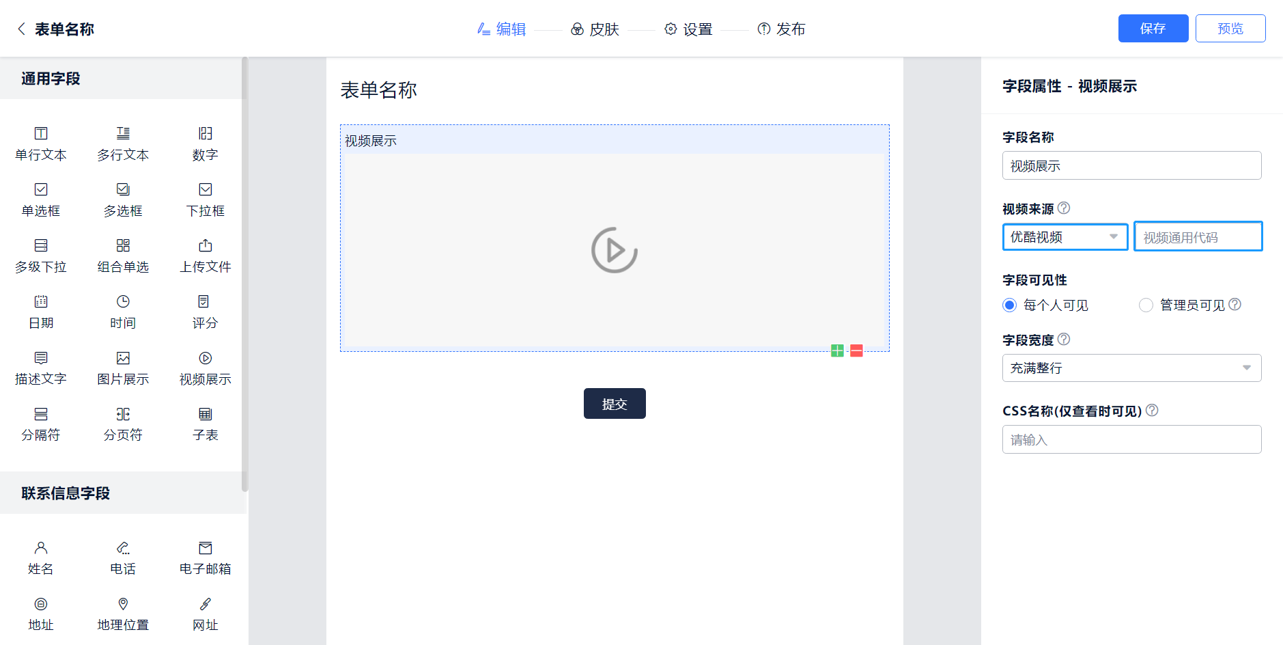This screenshot has width=1283, height=645.
Task: Select the 评分 rating field icon
Action: [x=205, y=302]
